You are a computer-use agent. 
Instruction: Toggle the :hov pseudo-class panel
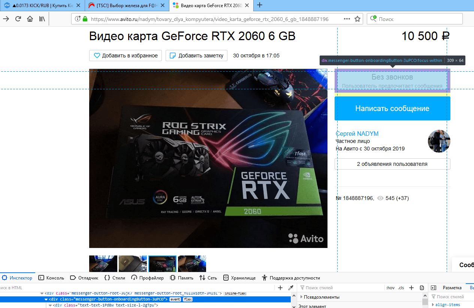[x=390, y=288]
